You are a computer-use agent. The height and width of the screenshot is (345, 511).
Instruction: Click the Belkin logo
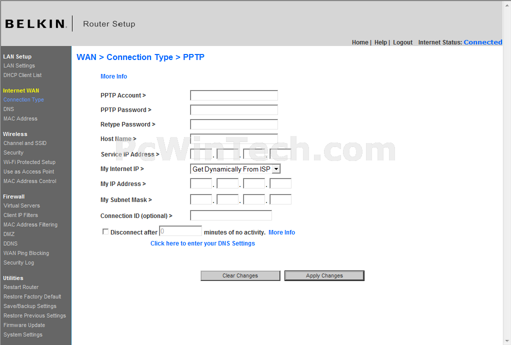(36, 24)
